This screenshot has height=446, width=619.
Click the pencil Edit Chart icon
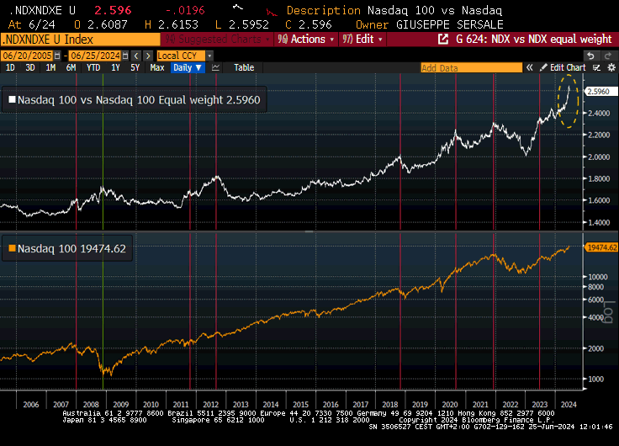[x=543, y=67]
